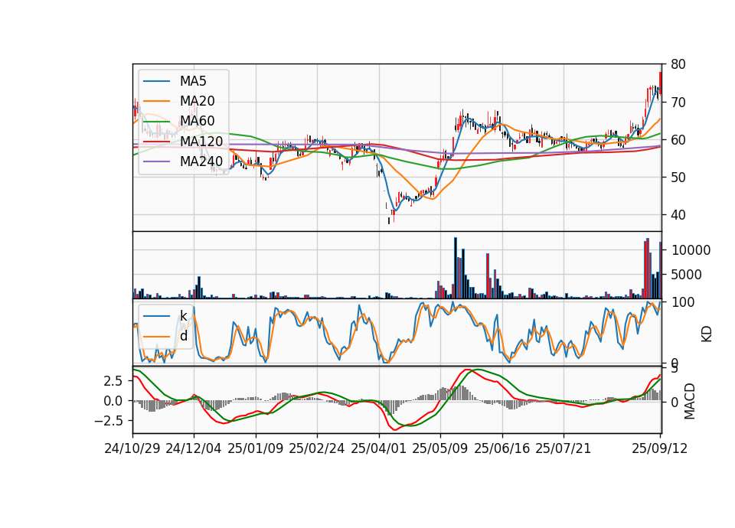Click the 25/02/24 date axis label
This screenshot has height=528, width=735.
tap(317, 448)
